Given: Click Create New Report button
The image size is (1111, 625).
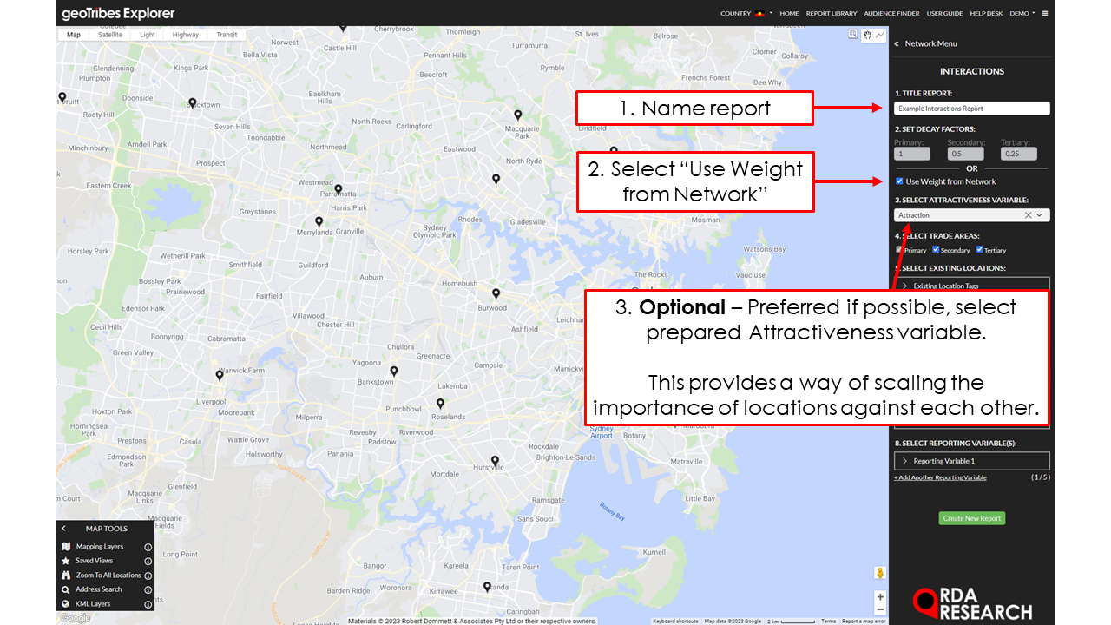Looking at the screenshot, I should (972, 518).
